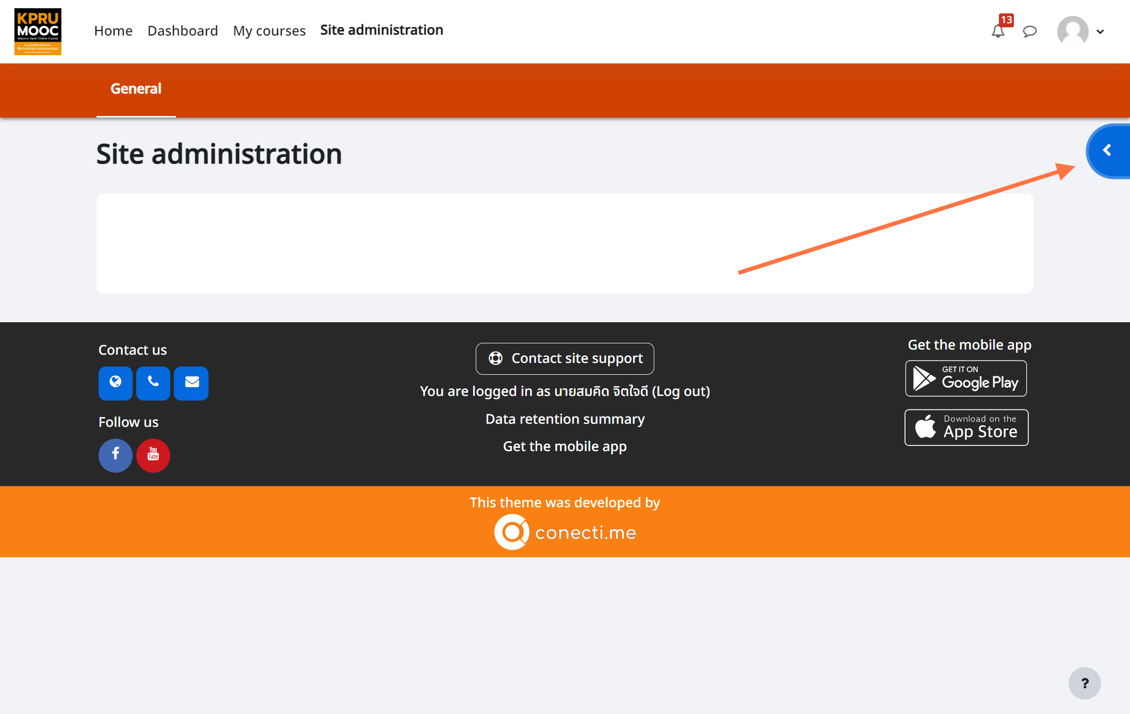Viewport: 1130px width, 714px height.
Task: Click the footer Get the mobile app link
Action: [x=565, y=446]
